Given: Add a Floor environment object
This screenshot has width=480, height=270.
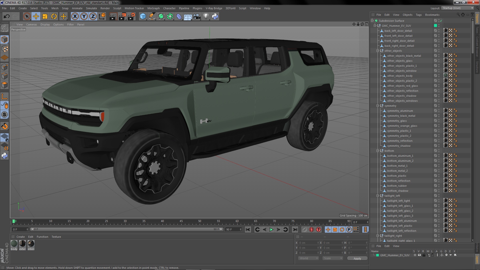Looking at the screenshot, I should [x=188, y=16].
